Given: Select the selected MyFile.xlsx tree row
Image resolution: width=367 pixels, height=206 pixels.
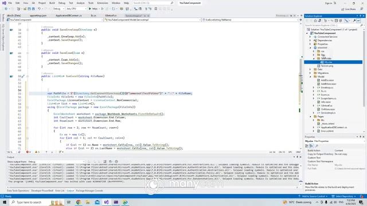Looking at the screenshot, I should pyautogui.click(x=333, y=62).
